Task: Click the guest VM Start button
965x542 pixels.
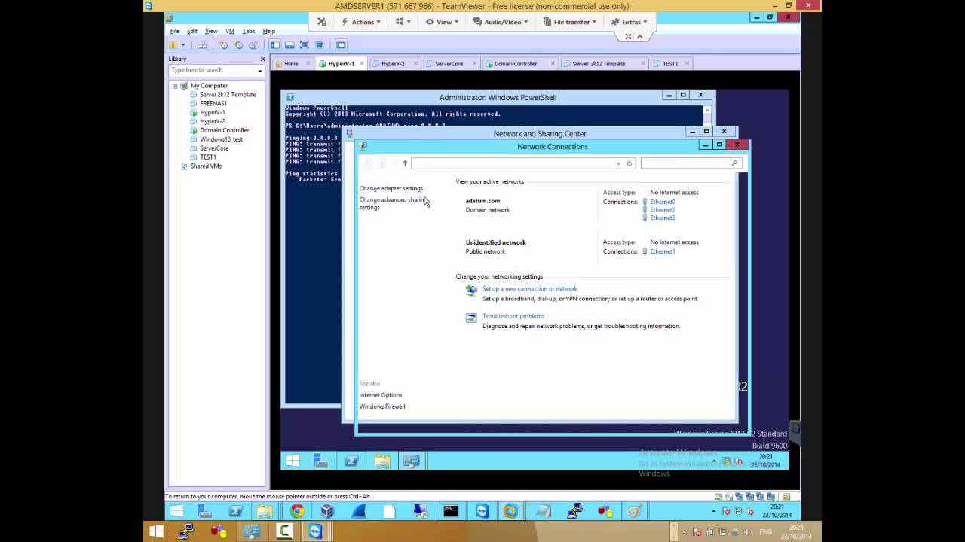Action: 293,461
